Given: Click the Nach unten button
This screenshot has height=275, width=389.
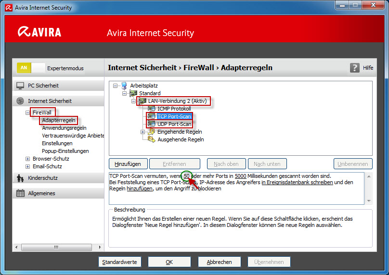Looking at the screenshot, I should pyautogui.click(x=267, y=164).
